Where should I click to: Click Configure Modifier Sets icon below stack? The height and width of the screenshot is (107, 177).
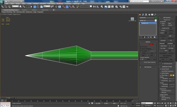(x=155, y=37)
